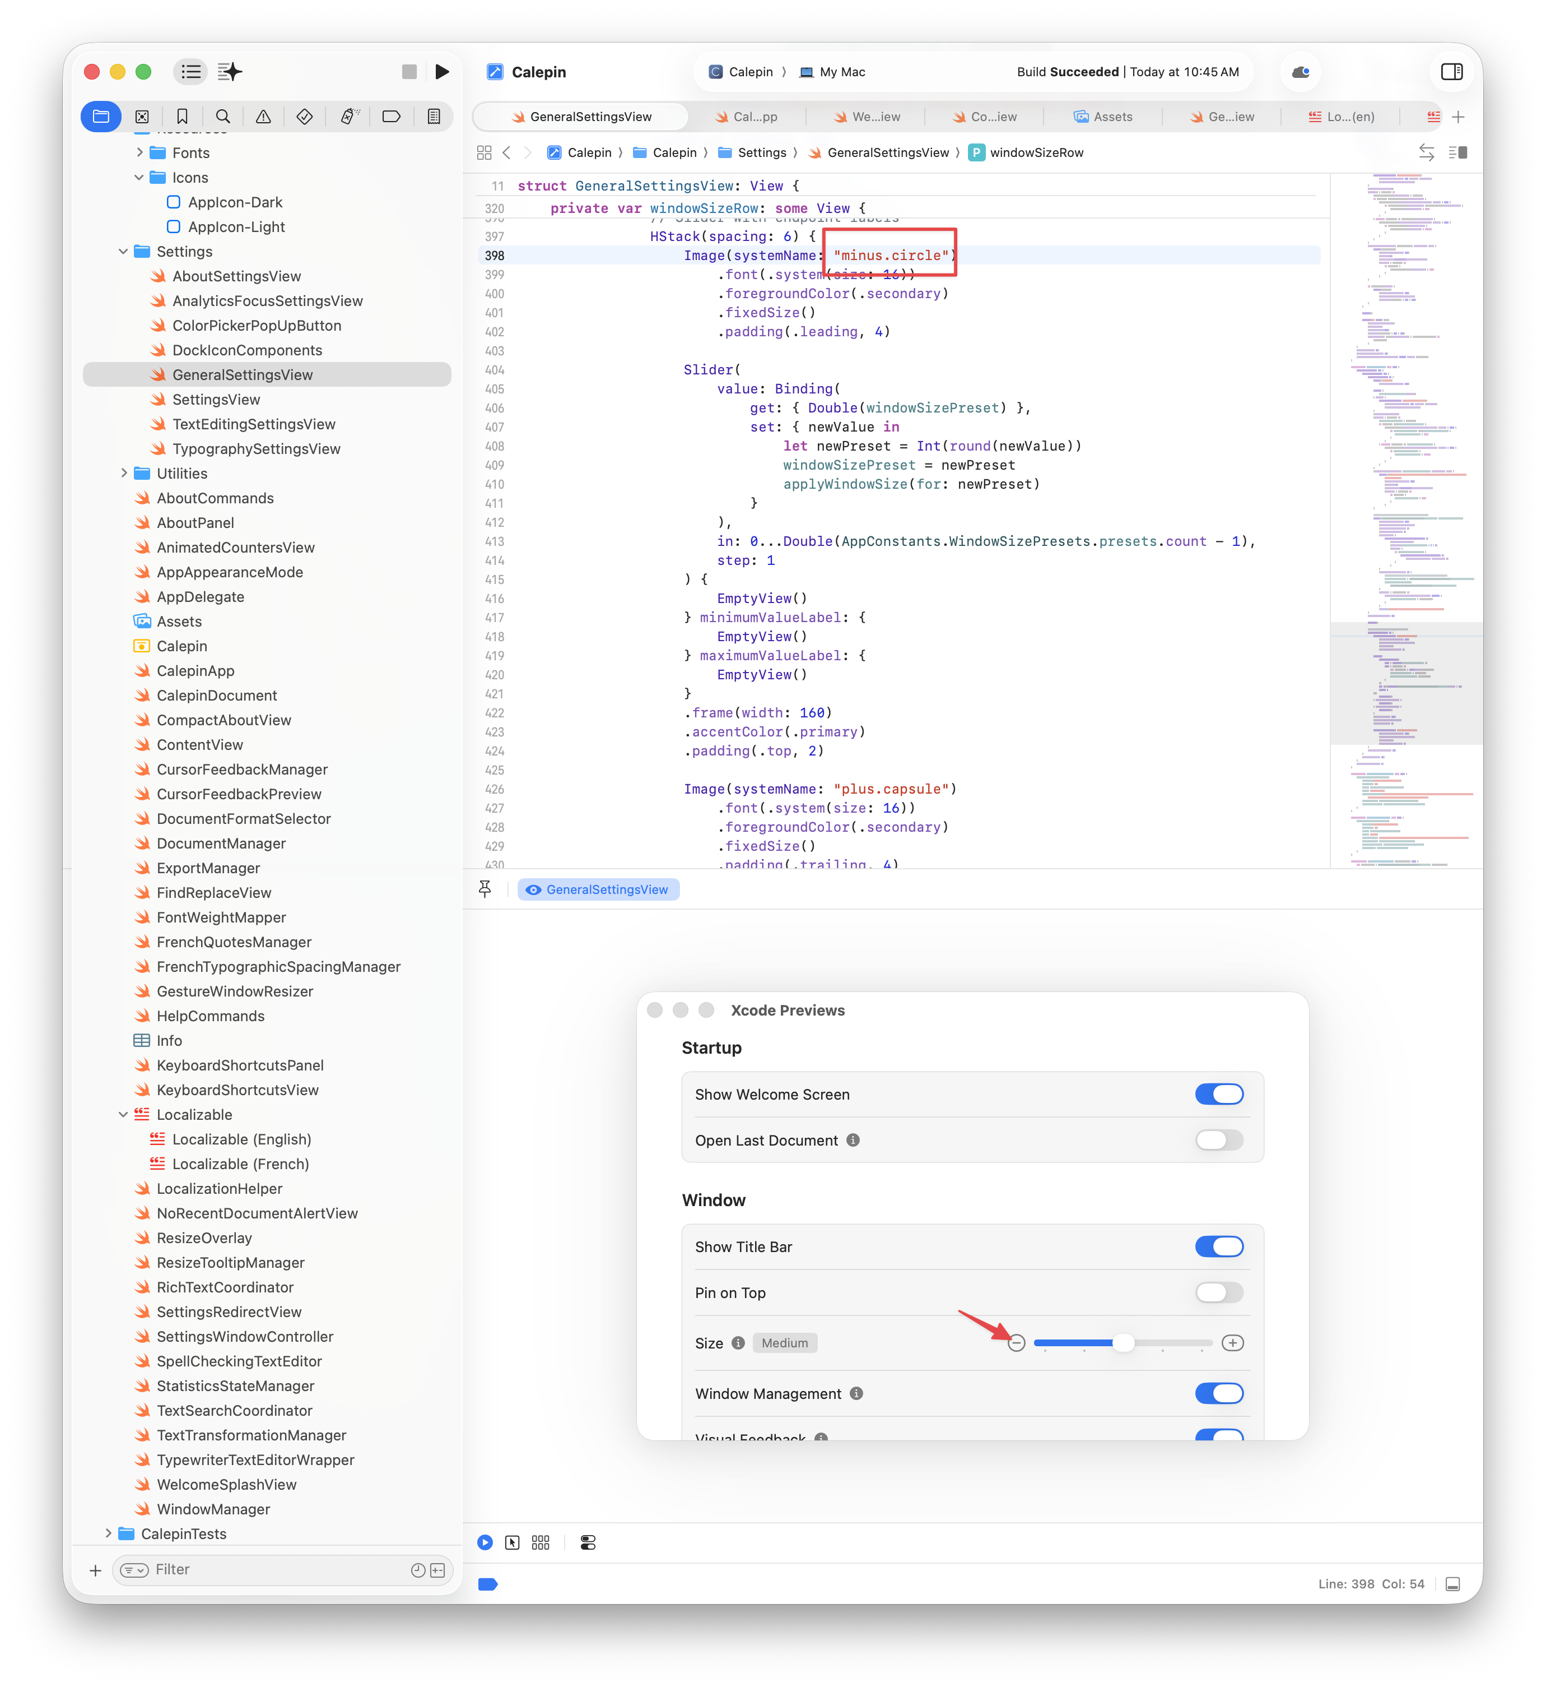1546x1687 pixels.
Task: Toggle the inspectors panel
Action: coord(1451,72)
